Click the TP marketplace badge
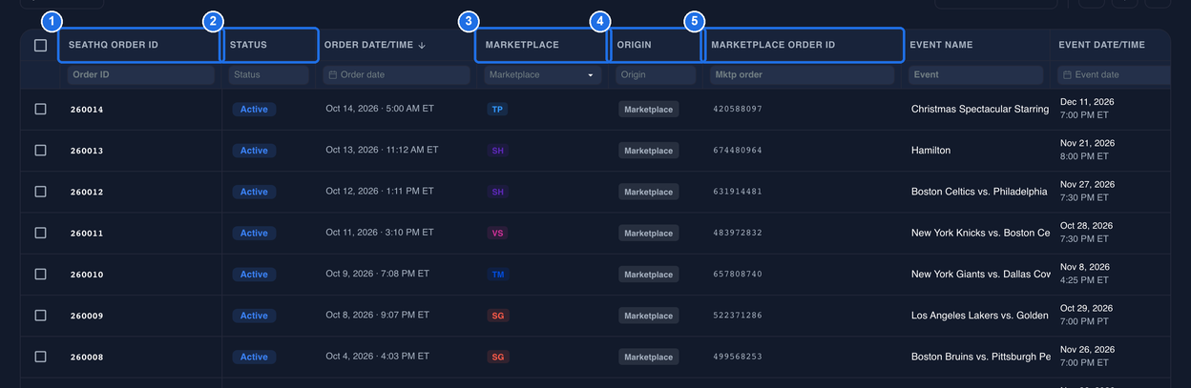The width and height of the screenshot is (1191, 388). pos(497,109)
